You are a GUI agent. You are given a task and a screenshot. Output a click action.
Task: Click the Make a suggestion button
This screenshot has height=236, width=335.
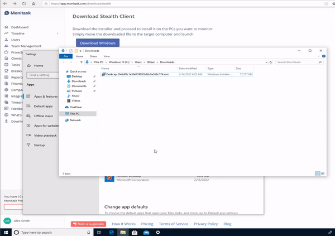pyautogui.click(x=88, y=224)
